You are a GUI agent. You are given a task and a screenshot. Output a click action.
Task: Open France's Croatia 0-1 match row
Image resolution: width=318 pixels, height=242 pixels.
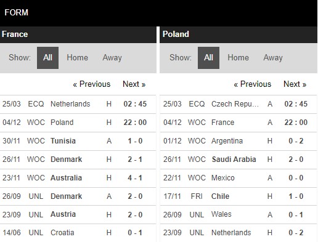[78, 233]
